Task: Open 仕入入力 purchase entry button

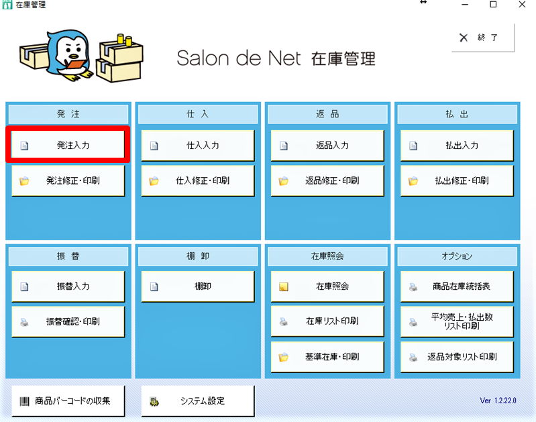Action: click(x=198, y=146)
